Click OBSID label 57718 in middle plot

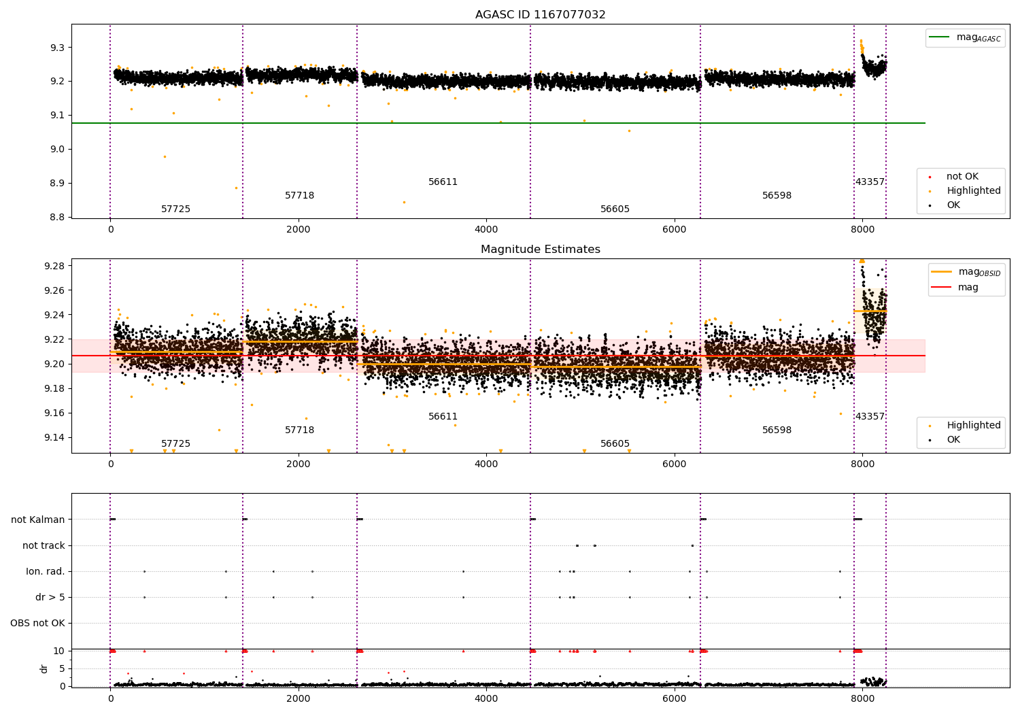pyautogui.click(x=299, y=430)
